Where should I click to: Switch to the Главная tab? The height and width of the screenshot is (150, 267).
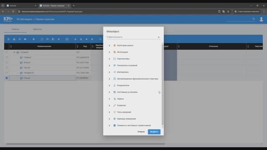[15, 29]
